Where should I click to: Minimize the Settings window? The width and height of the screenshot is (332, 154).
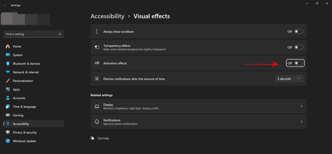(x=307, y=3)
